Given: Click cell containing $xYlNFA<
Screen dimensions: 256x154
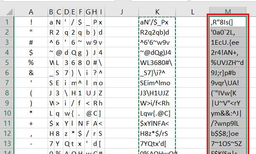Looking at the screenshot, I should click(x=157, y=123).
